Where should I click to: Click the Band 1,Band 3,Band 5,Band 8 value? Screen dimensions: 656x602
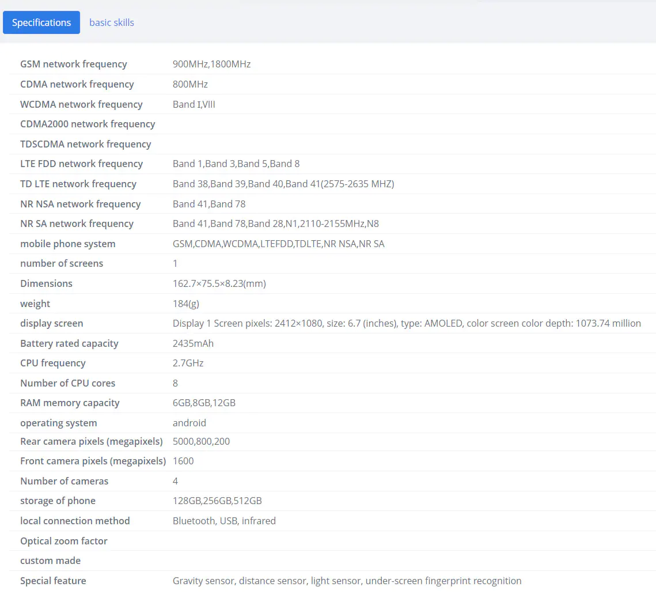(x=236, y=164)
